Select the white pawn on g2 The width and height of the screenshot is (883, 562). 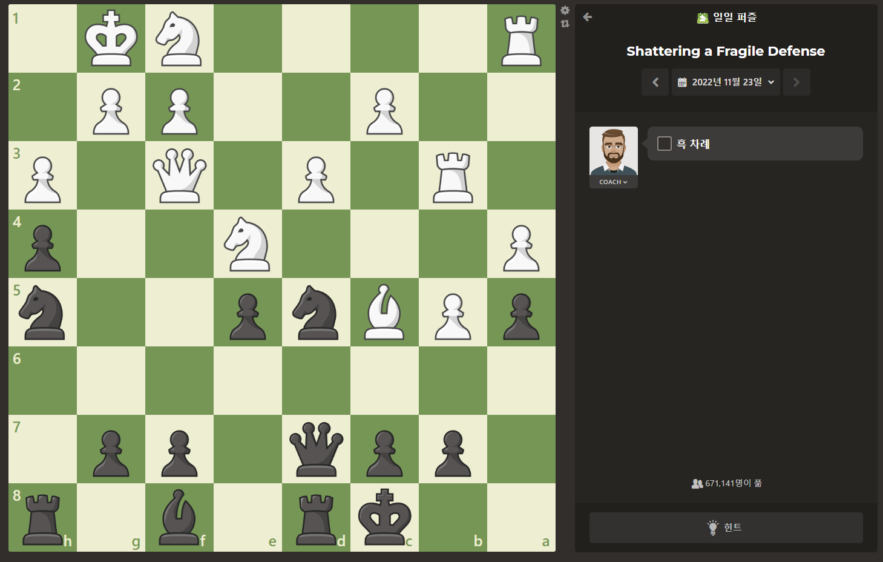coord(111,111)
